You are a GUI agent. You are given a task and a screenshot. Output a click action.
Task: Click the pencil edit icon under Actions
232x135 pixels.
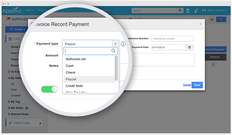213,64
